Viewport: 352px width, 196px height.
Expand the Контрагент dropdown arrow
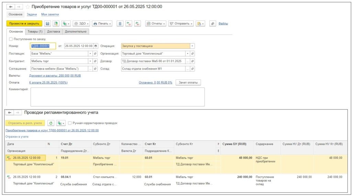point(90,61)
